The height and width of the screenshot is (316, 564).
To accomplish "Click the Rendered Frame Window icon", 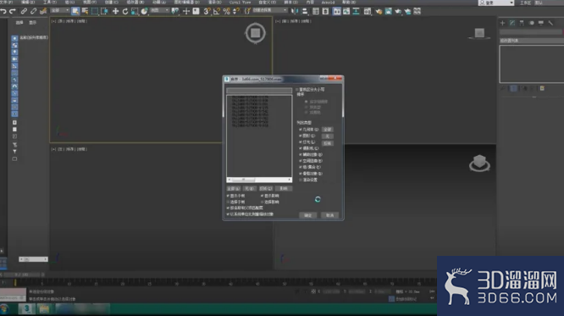I will pos(388,12).
